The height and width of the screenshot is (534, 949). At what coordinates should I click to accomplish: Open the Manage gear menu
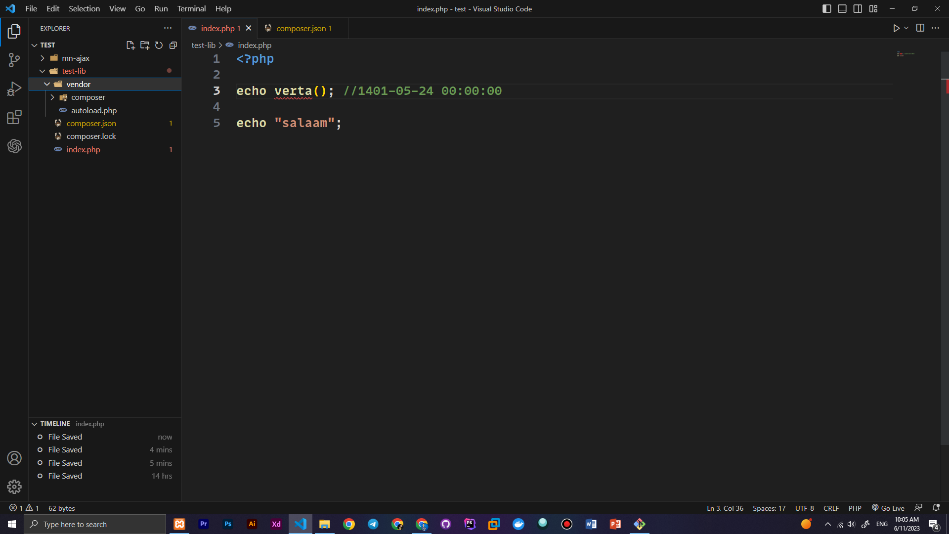pos(14,487)
